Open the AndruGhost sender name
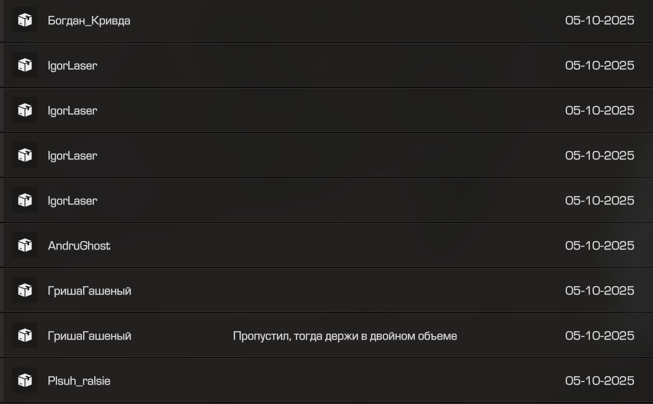This screenshot has width=653, height=404. pos(79,245)
